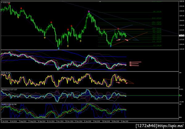Image resolution: width=185 pixels, height=129 pixels.
Task: Click the 1150.80 price scale value
Action: tap(182, 44)
